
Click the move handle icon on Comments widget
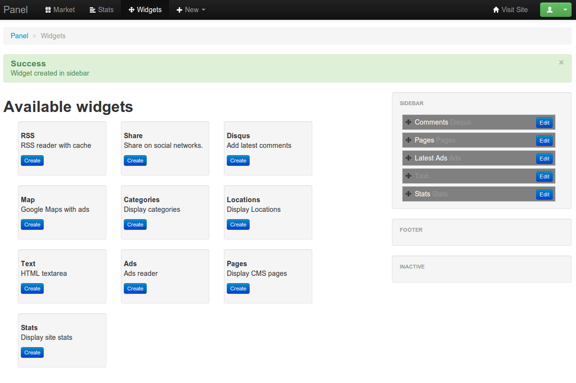408,122
